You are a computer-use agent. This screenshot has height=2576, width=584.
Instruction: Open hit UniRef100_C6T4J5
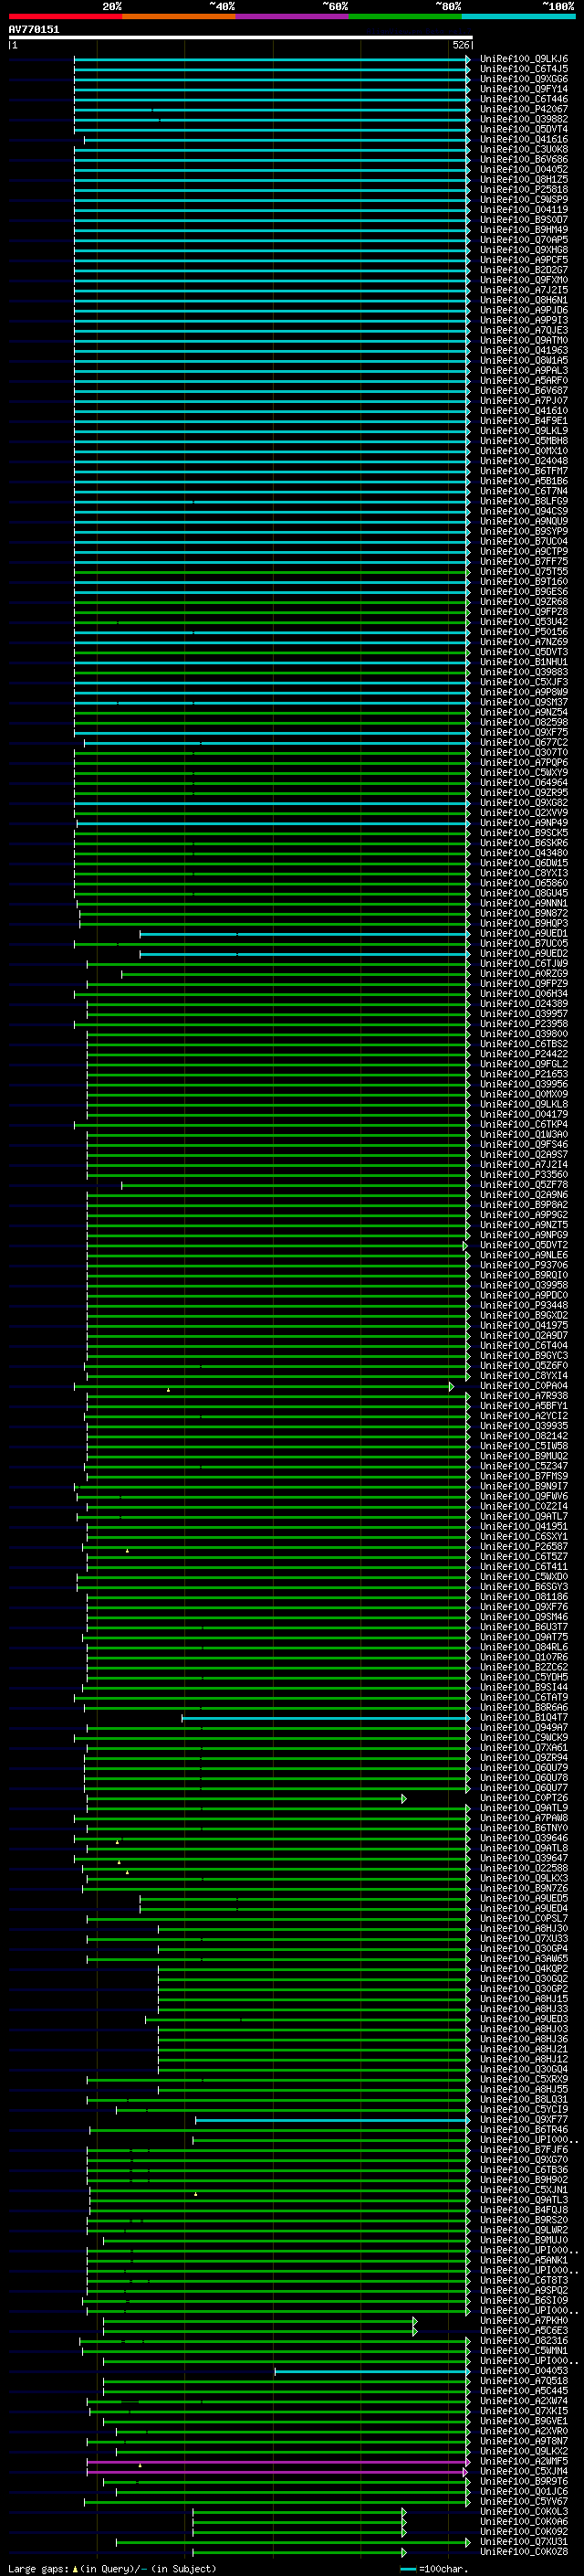coord(524,69)
